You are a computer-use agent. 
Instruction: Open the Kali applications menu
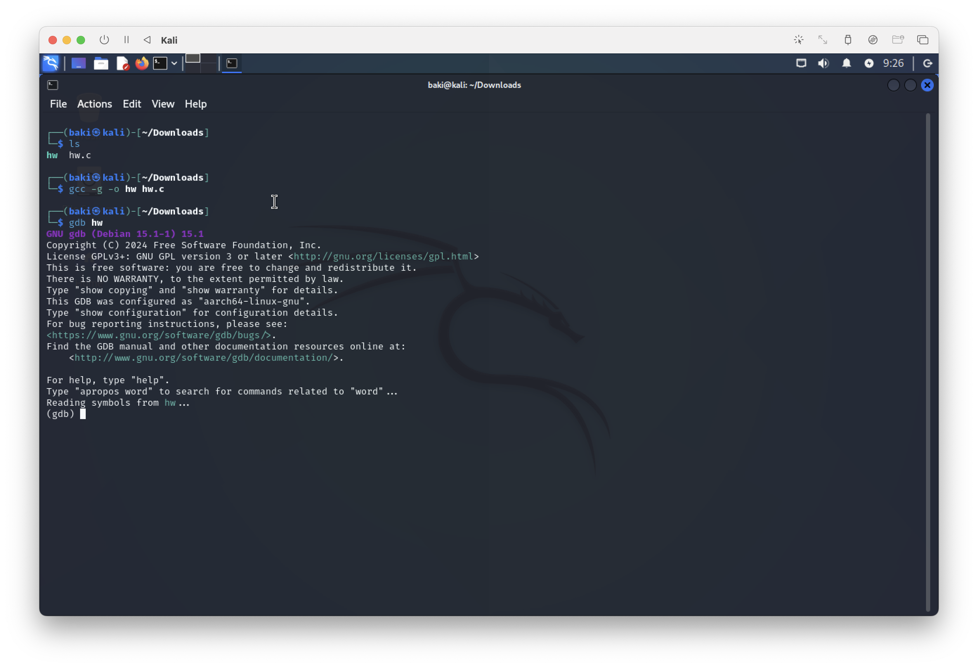[51, 63]
